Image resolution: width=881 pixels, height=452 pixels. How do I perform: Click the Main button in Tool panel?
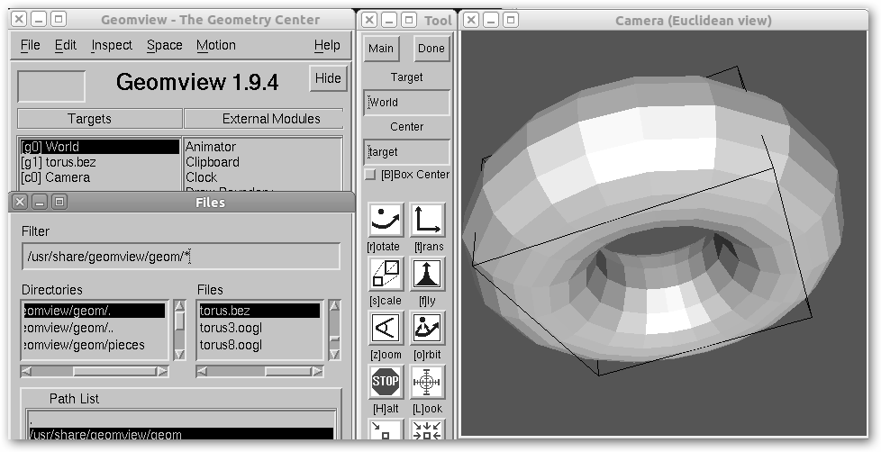tap(381, 49)
